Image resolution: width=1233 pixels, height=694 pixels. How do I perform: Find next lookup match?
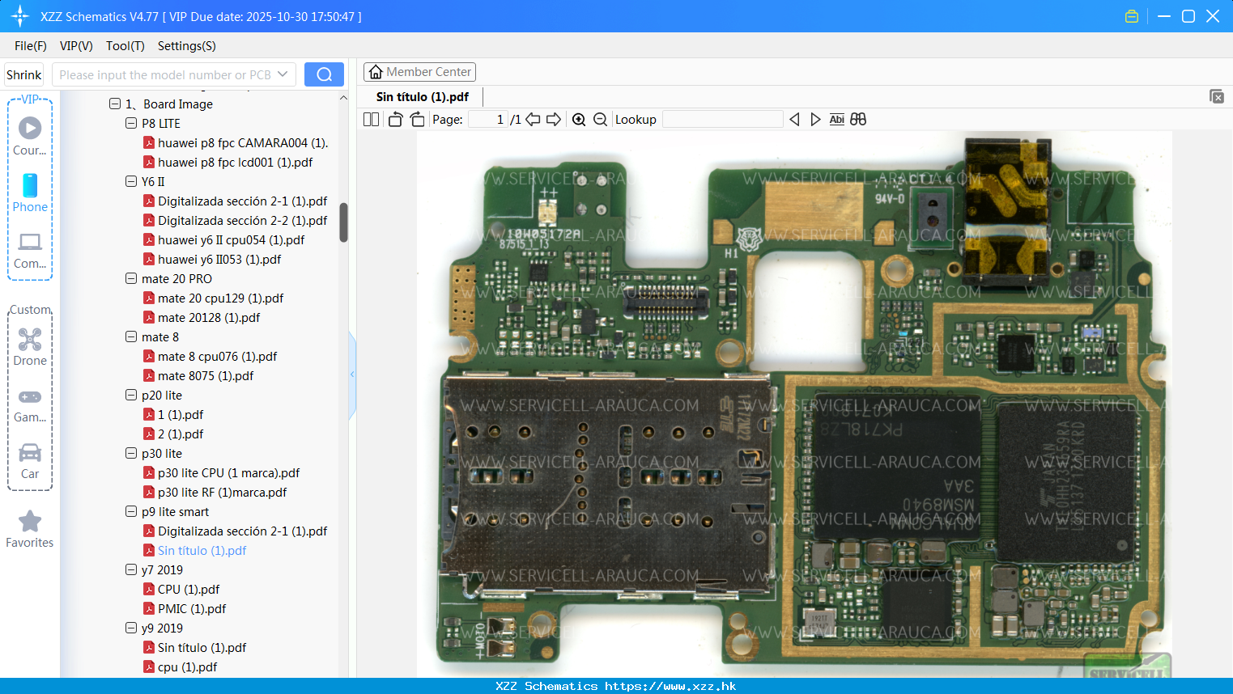[815, 120]
